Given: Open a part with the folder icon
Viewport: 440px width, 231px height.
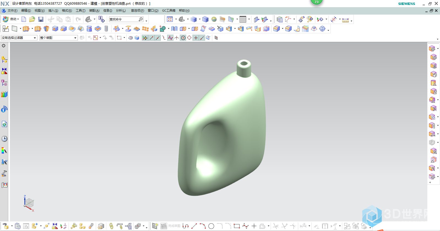Looking at the screenshot, I should (32, 19).
